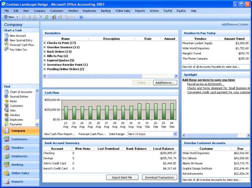Open View list of all Accounts Payable link
This screenshot has height=188, width=252.
[x=211, y=67]
